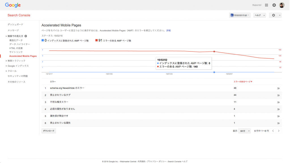Open the Google apps grid icon
The height and width of the screenshot is (163, 290).
266,5
